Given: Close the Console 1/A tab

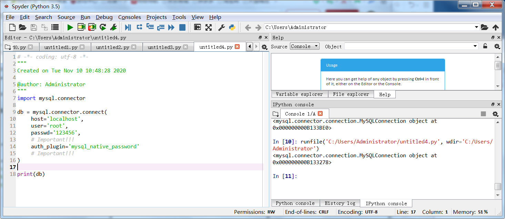Looking at the screenshot, I should [320, 113].
